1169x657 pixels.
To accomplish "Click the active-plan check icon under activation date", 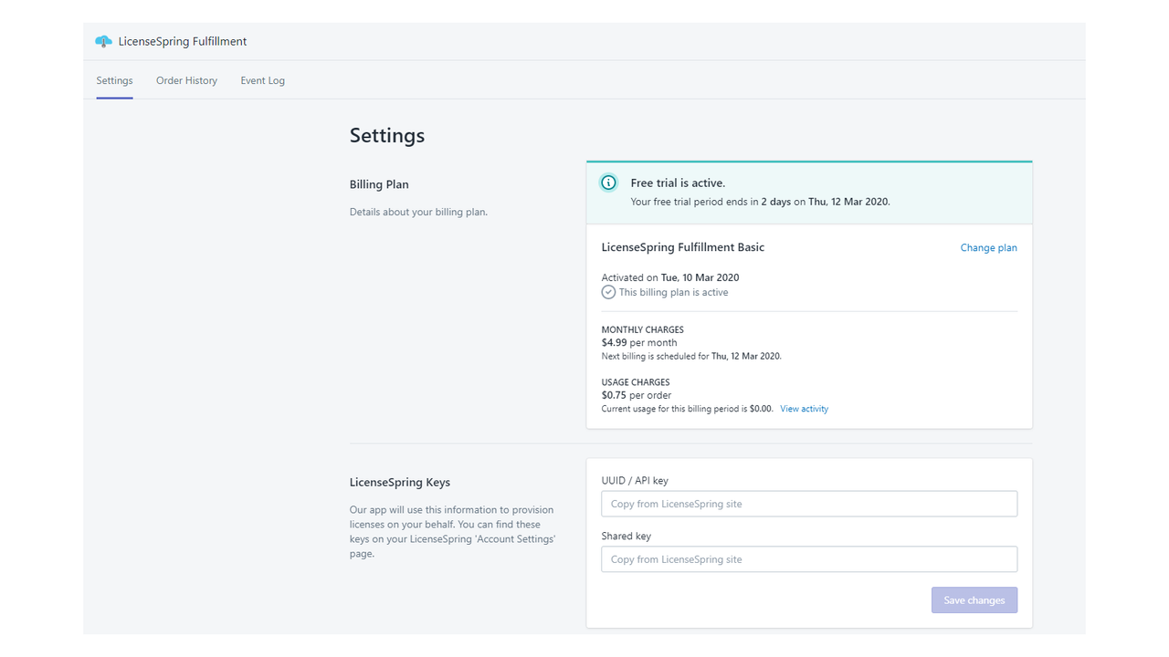I will tap(608, 292).
